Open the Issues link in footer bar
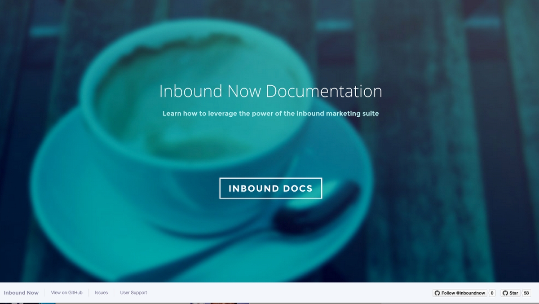 [x=101, y=293]
